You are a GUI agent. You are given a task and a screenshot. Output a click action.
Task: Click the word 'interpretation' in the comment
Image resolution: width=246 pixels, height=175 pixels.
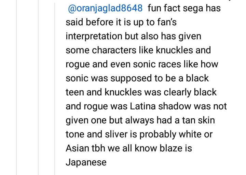click(98, 36)
